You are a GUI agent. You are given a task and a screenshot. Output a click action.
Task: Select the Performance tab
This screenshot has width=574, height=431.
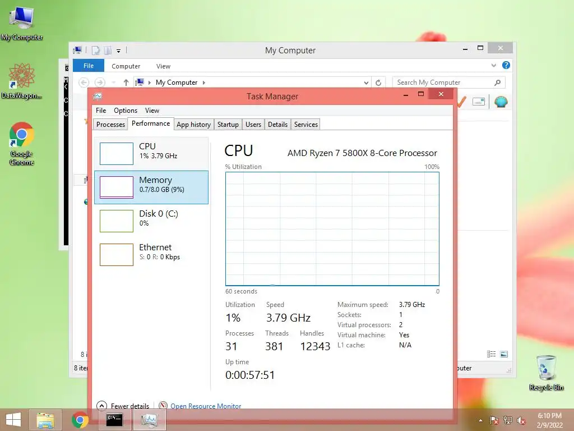(150, 123)
